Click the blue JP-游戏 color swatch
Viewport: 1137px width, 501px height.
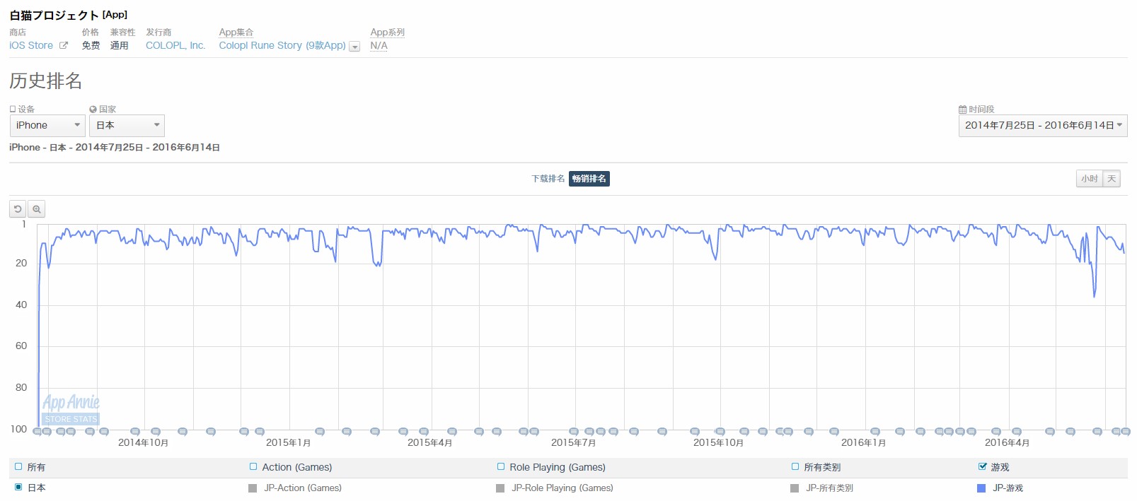[x=981, y=488]
